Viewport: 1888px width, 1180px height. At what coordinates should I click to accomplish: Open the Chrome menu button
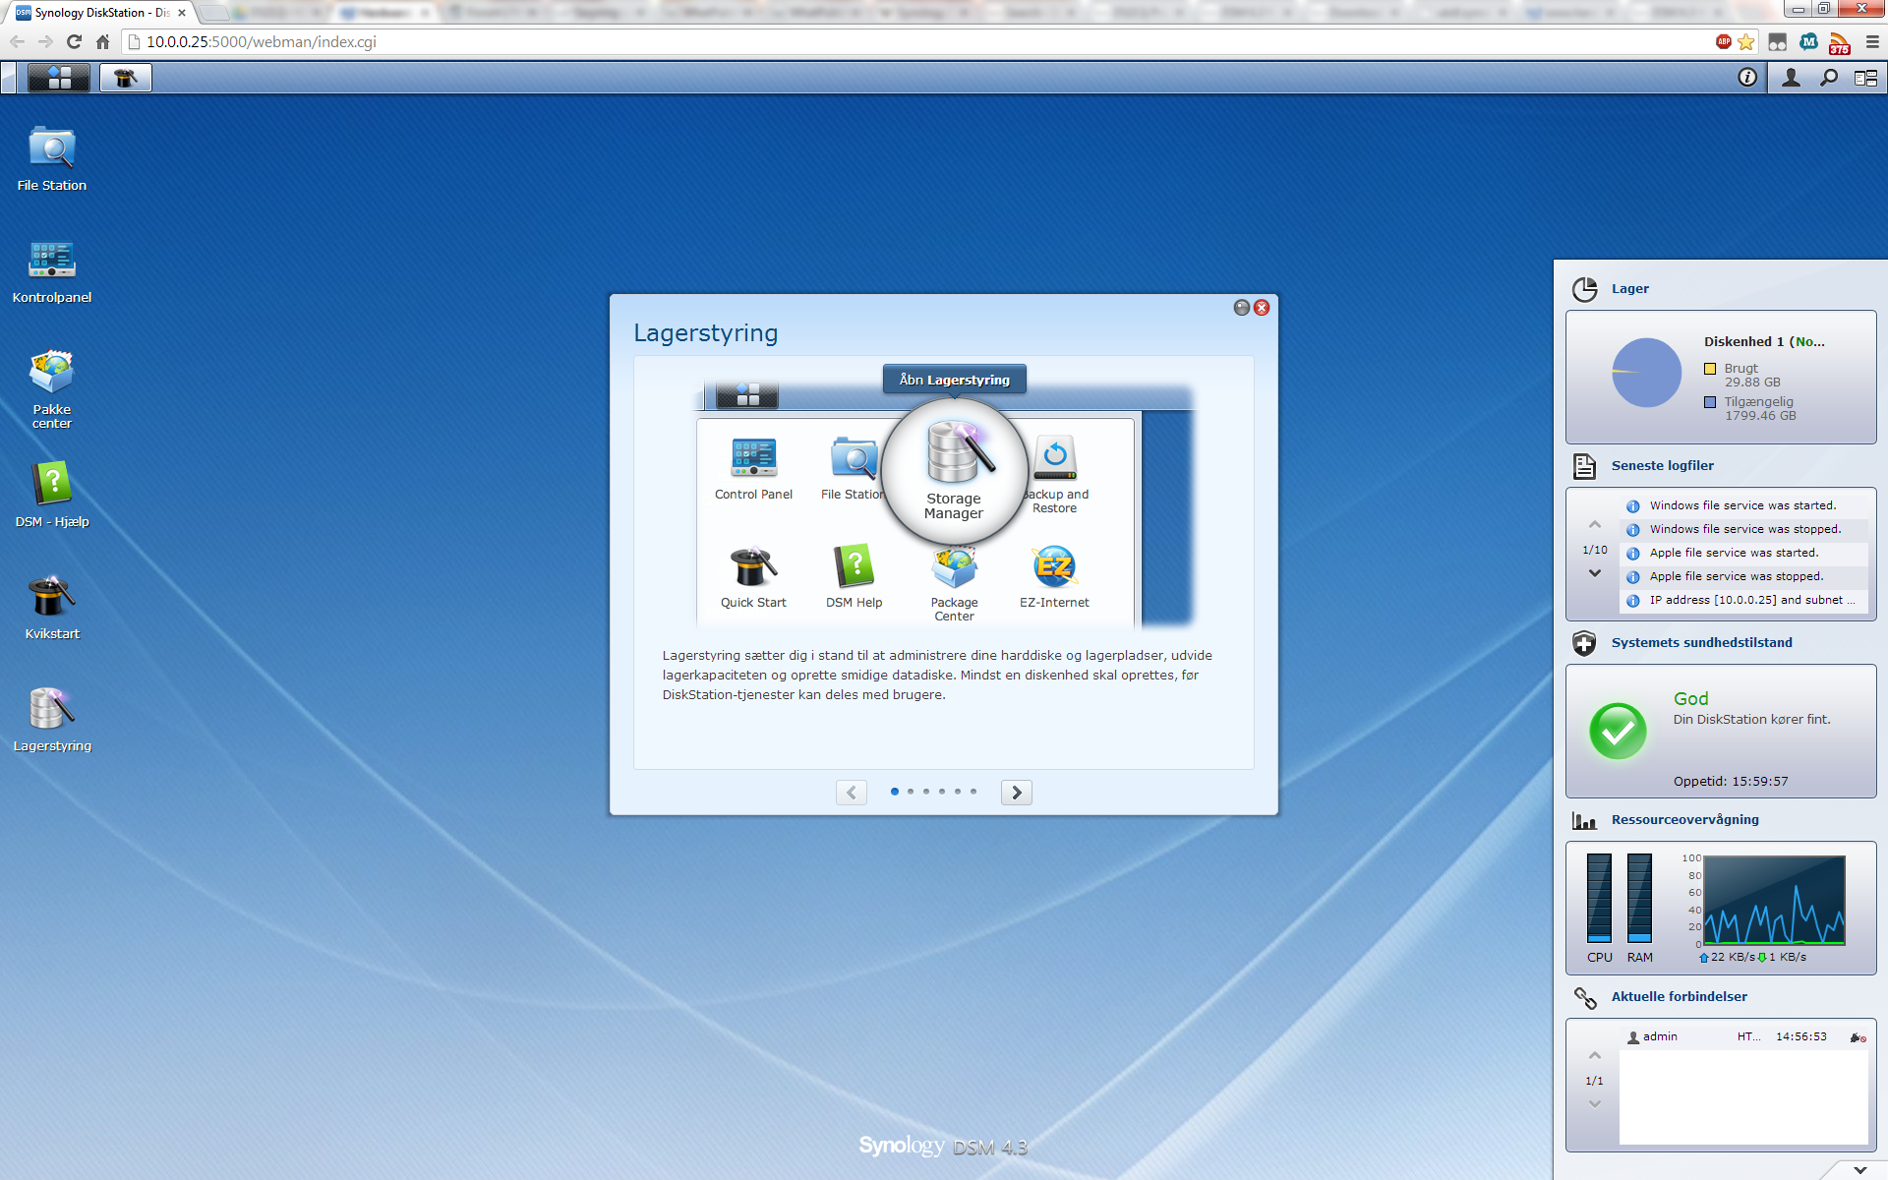[1872, 41]
